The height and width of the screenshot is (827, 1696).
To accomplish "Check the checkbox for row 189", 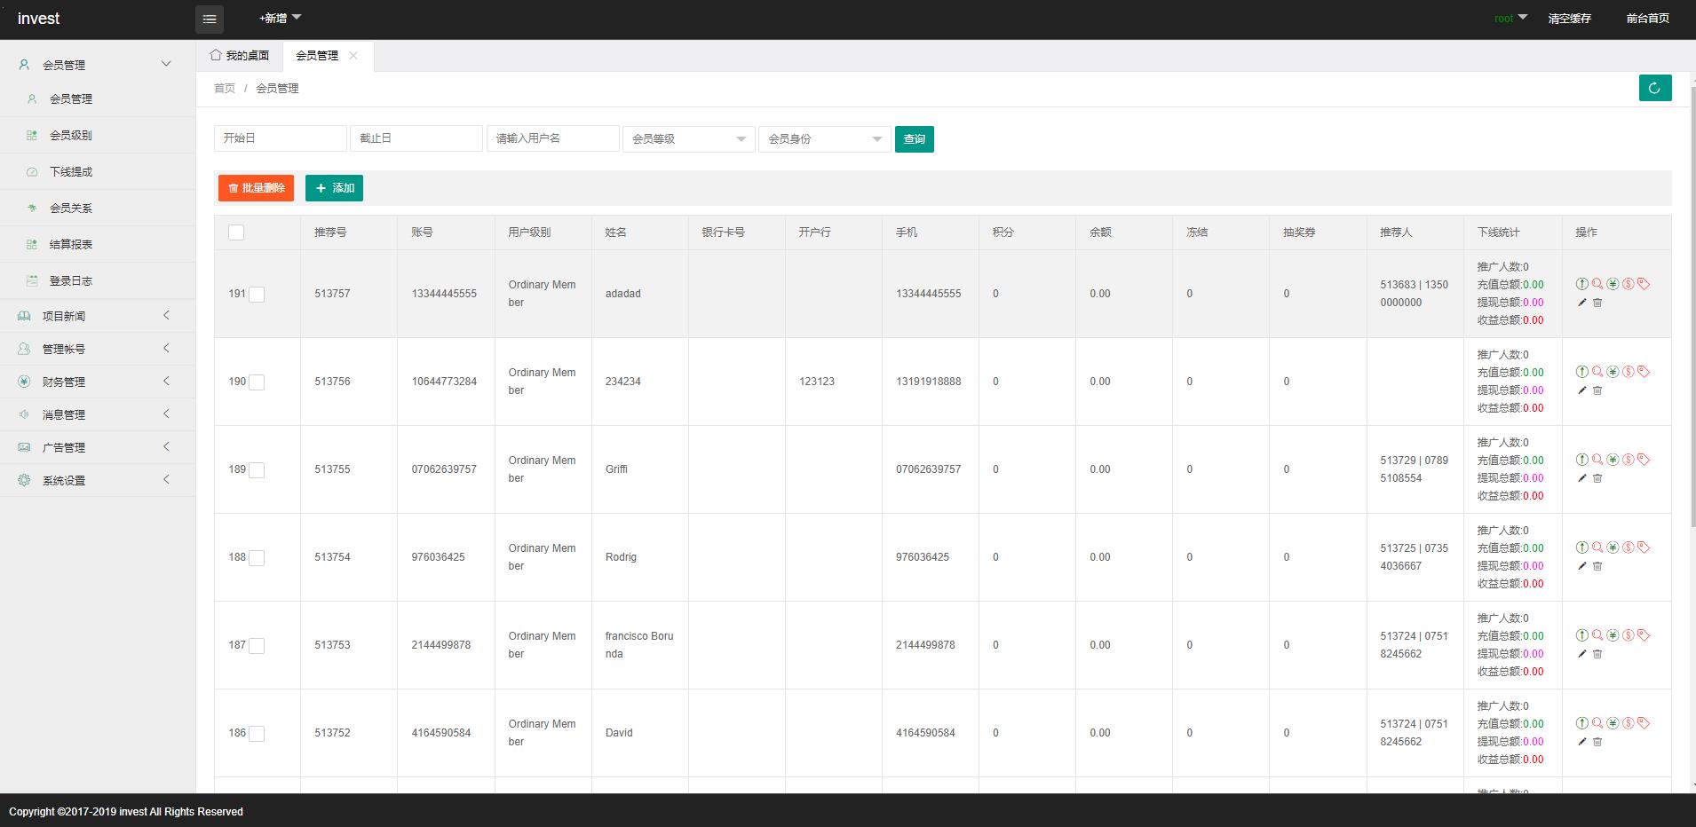I will click(x=257, y=470).
